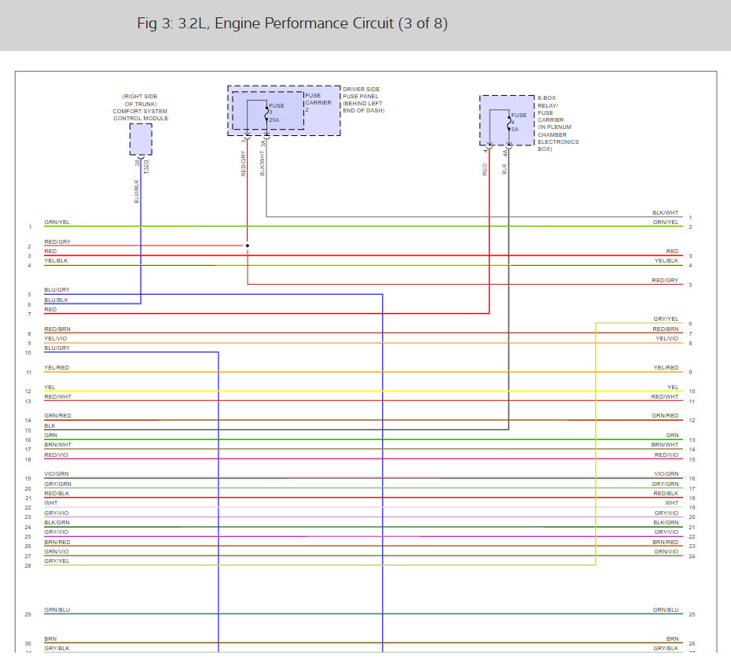Click GRN/RED label at right pin 12
This screenshot has width=731, height=666.
tap(665, 415)
